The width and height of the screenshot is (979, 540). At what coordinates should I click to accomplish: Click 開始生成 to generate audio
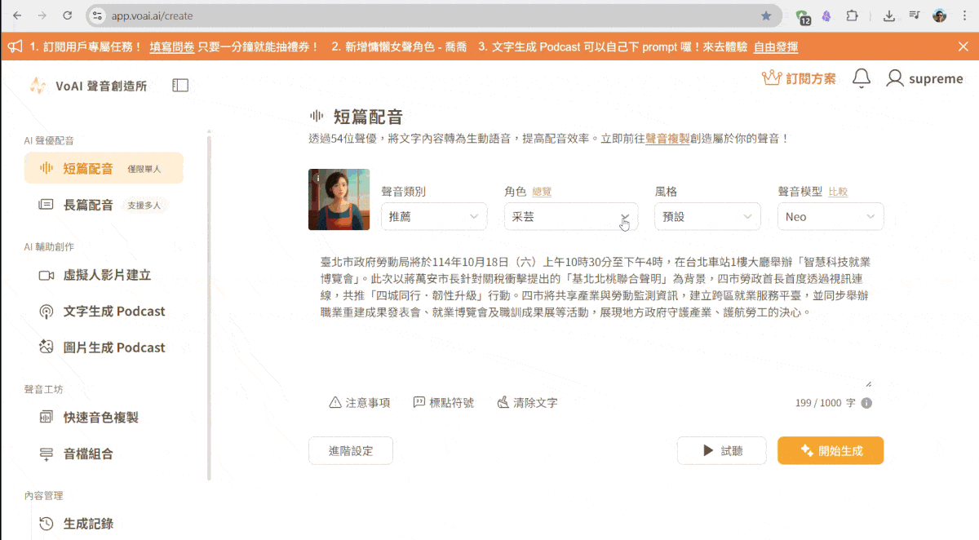pyautogui.click(x=831, y=450)
